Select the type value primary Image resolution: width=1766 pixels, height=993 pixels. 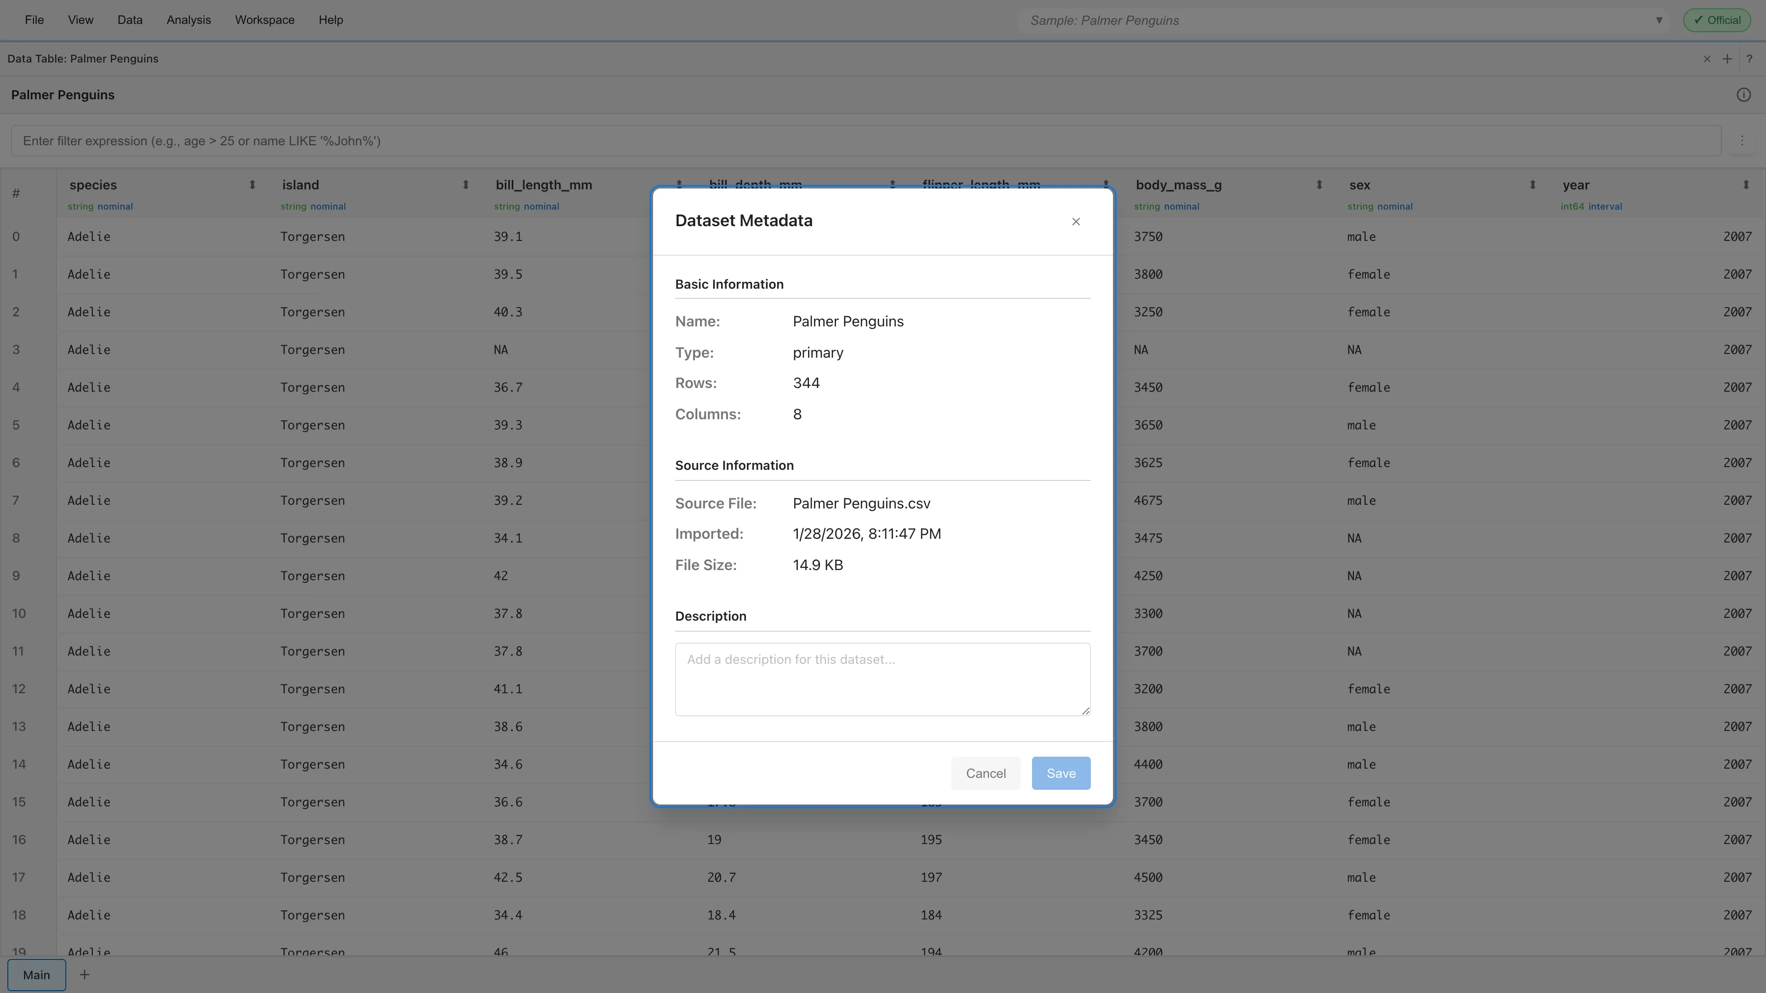[x=818, y=353]
